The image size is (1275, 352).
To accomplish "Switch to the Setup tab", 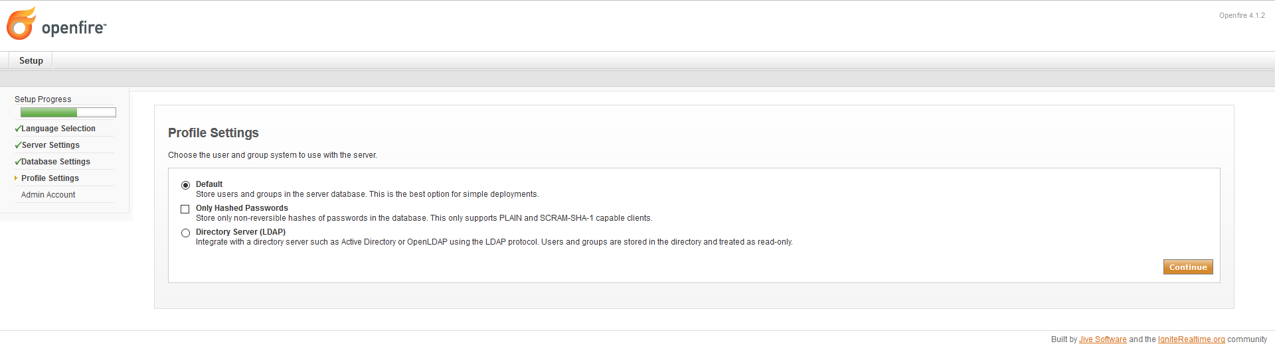I will [31, 61].
